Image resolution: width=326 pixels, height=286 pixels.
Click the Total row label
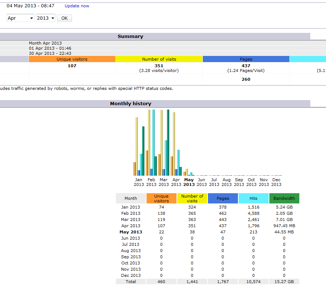pos(131,282)
